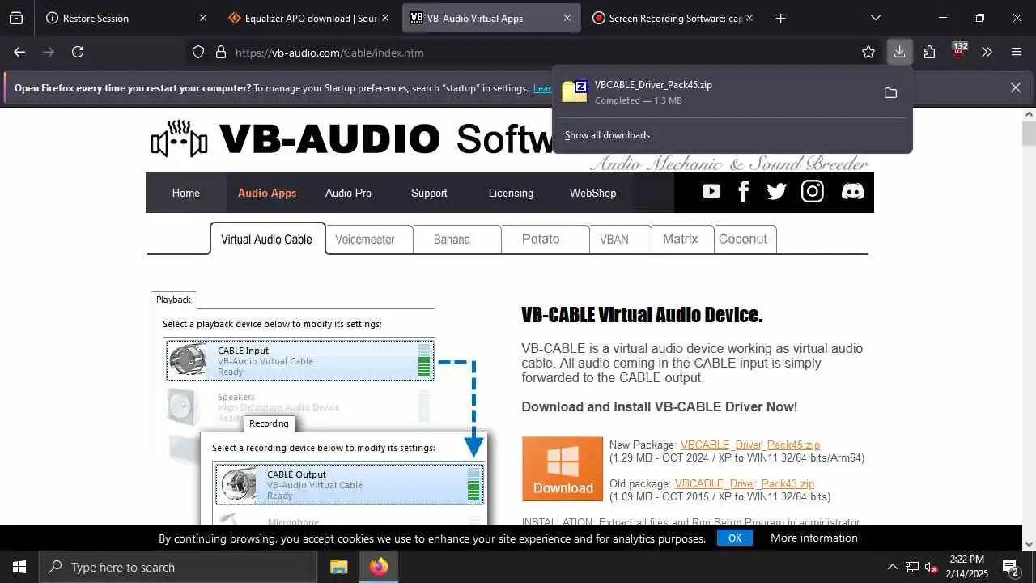Image resolution: width=1036 pixels, height=583 pixels.
Task: Click the taskbar search box
Action: click(178, 567)
